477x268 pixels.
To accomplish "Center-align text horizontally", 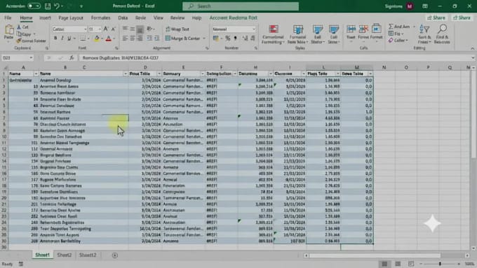I will pyautogui.click(x=133, y=38).
